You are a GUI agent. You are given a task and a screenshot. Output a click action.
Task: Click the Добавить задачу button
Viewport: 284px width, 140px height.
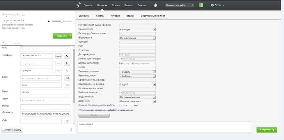(x=13, y=130)
